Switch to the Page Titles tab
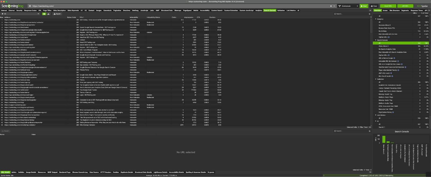 (47, 10)
